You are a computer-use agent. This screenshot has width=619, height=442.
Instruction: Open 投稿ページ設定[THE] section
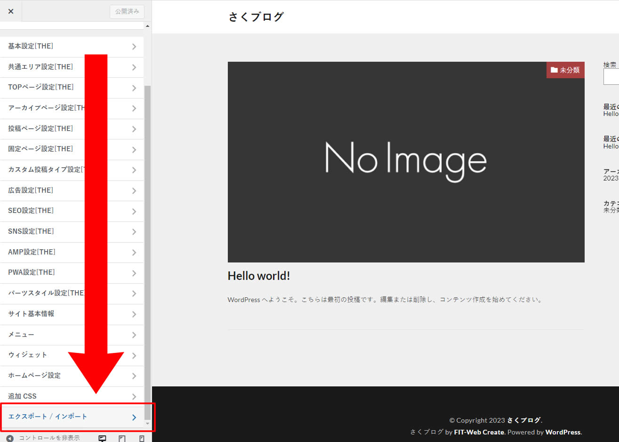[x=72, y=129]
